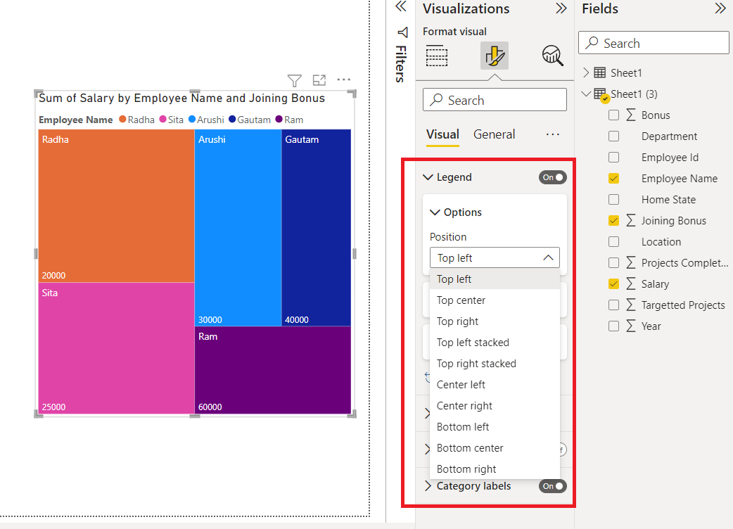Click the Visualizations pane search box
This screenshot has height=529, width=733.
tap(495, 99)
